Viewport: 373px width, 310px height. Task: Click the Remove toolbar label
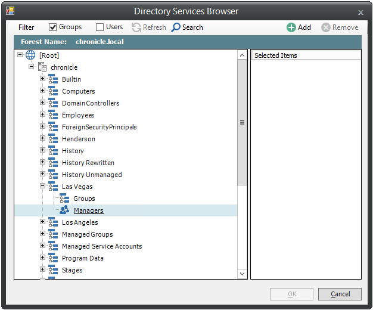click(345, 27)
